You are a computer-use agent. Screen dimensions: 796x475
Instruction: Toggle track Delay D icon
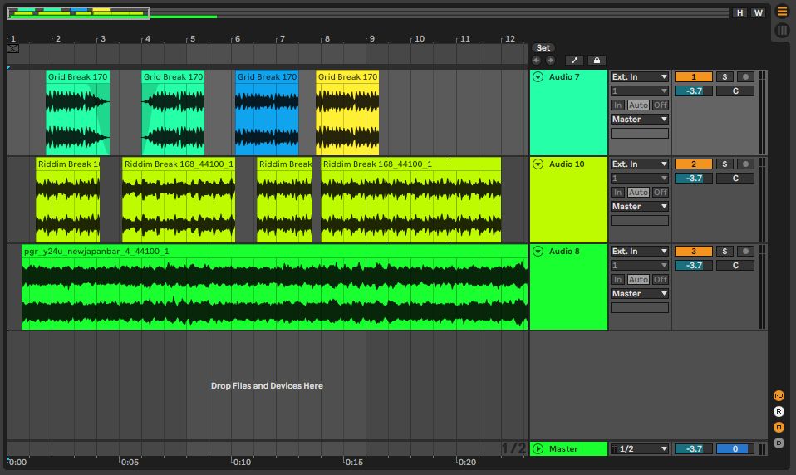click(x=779, y=443)
